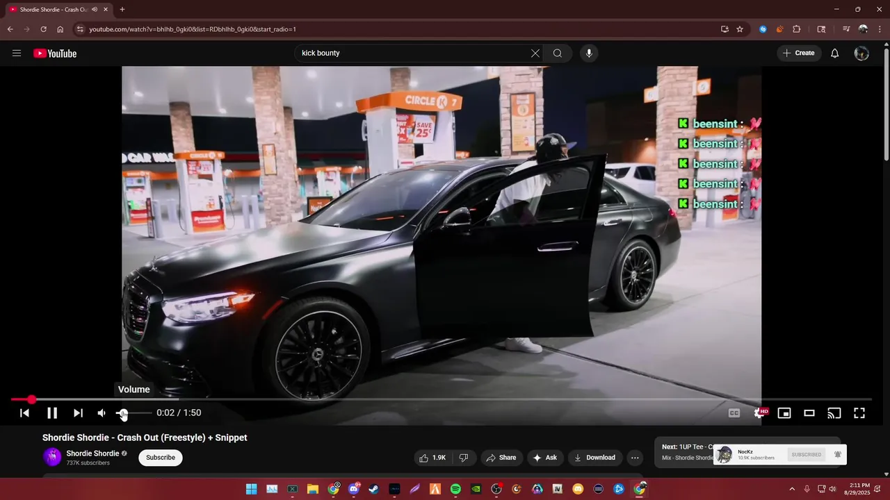Open the Ask AI button

[x=545, y=458]
